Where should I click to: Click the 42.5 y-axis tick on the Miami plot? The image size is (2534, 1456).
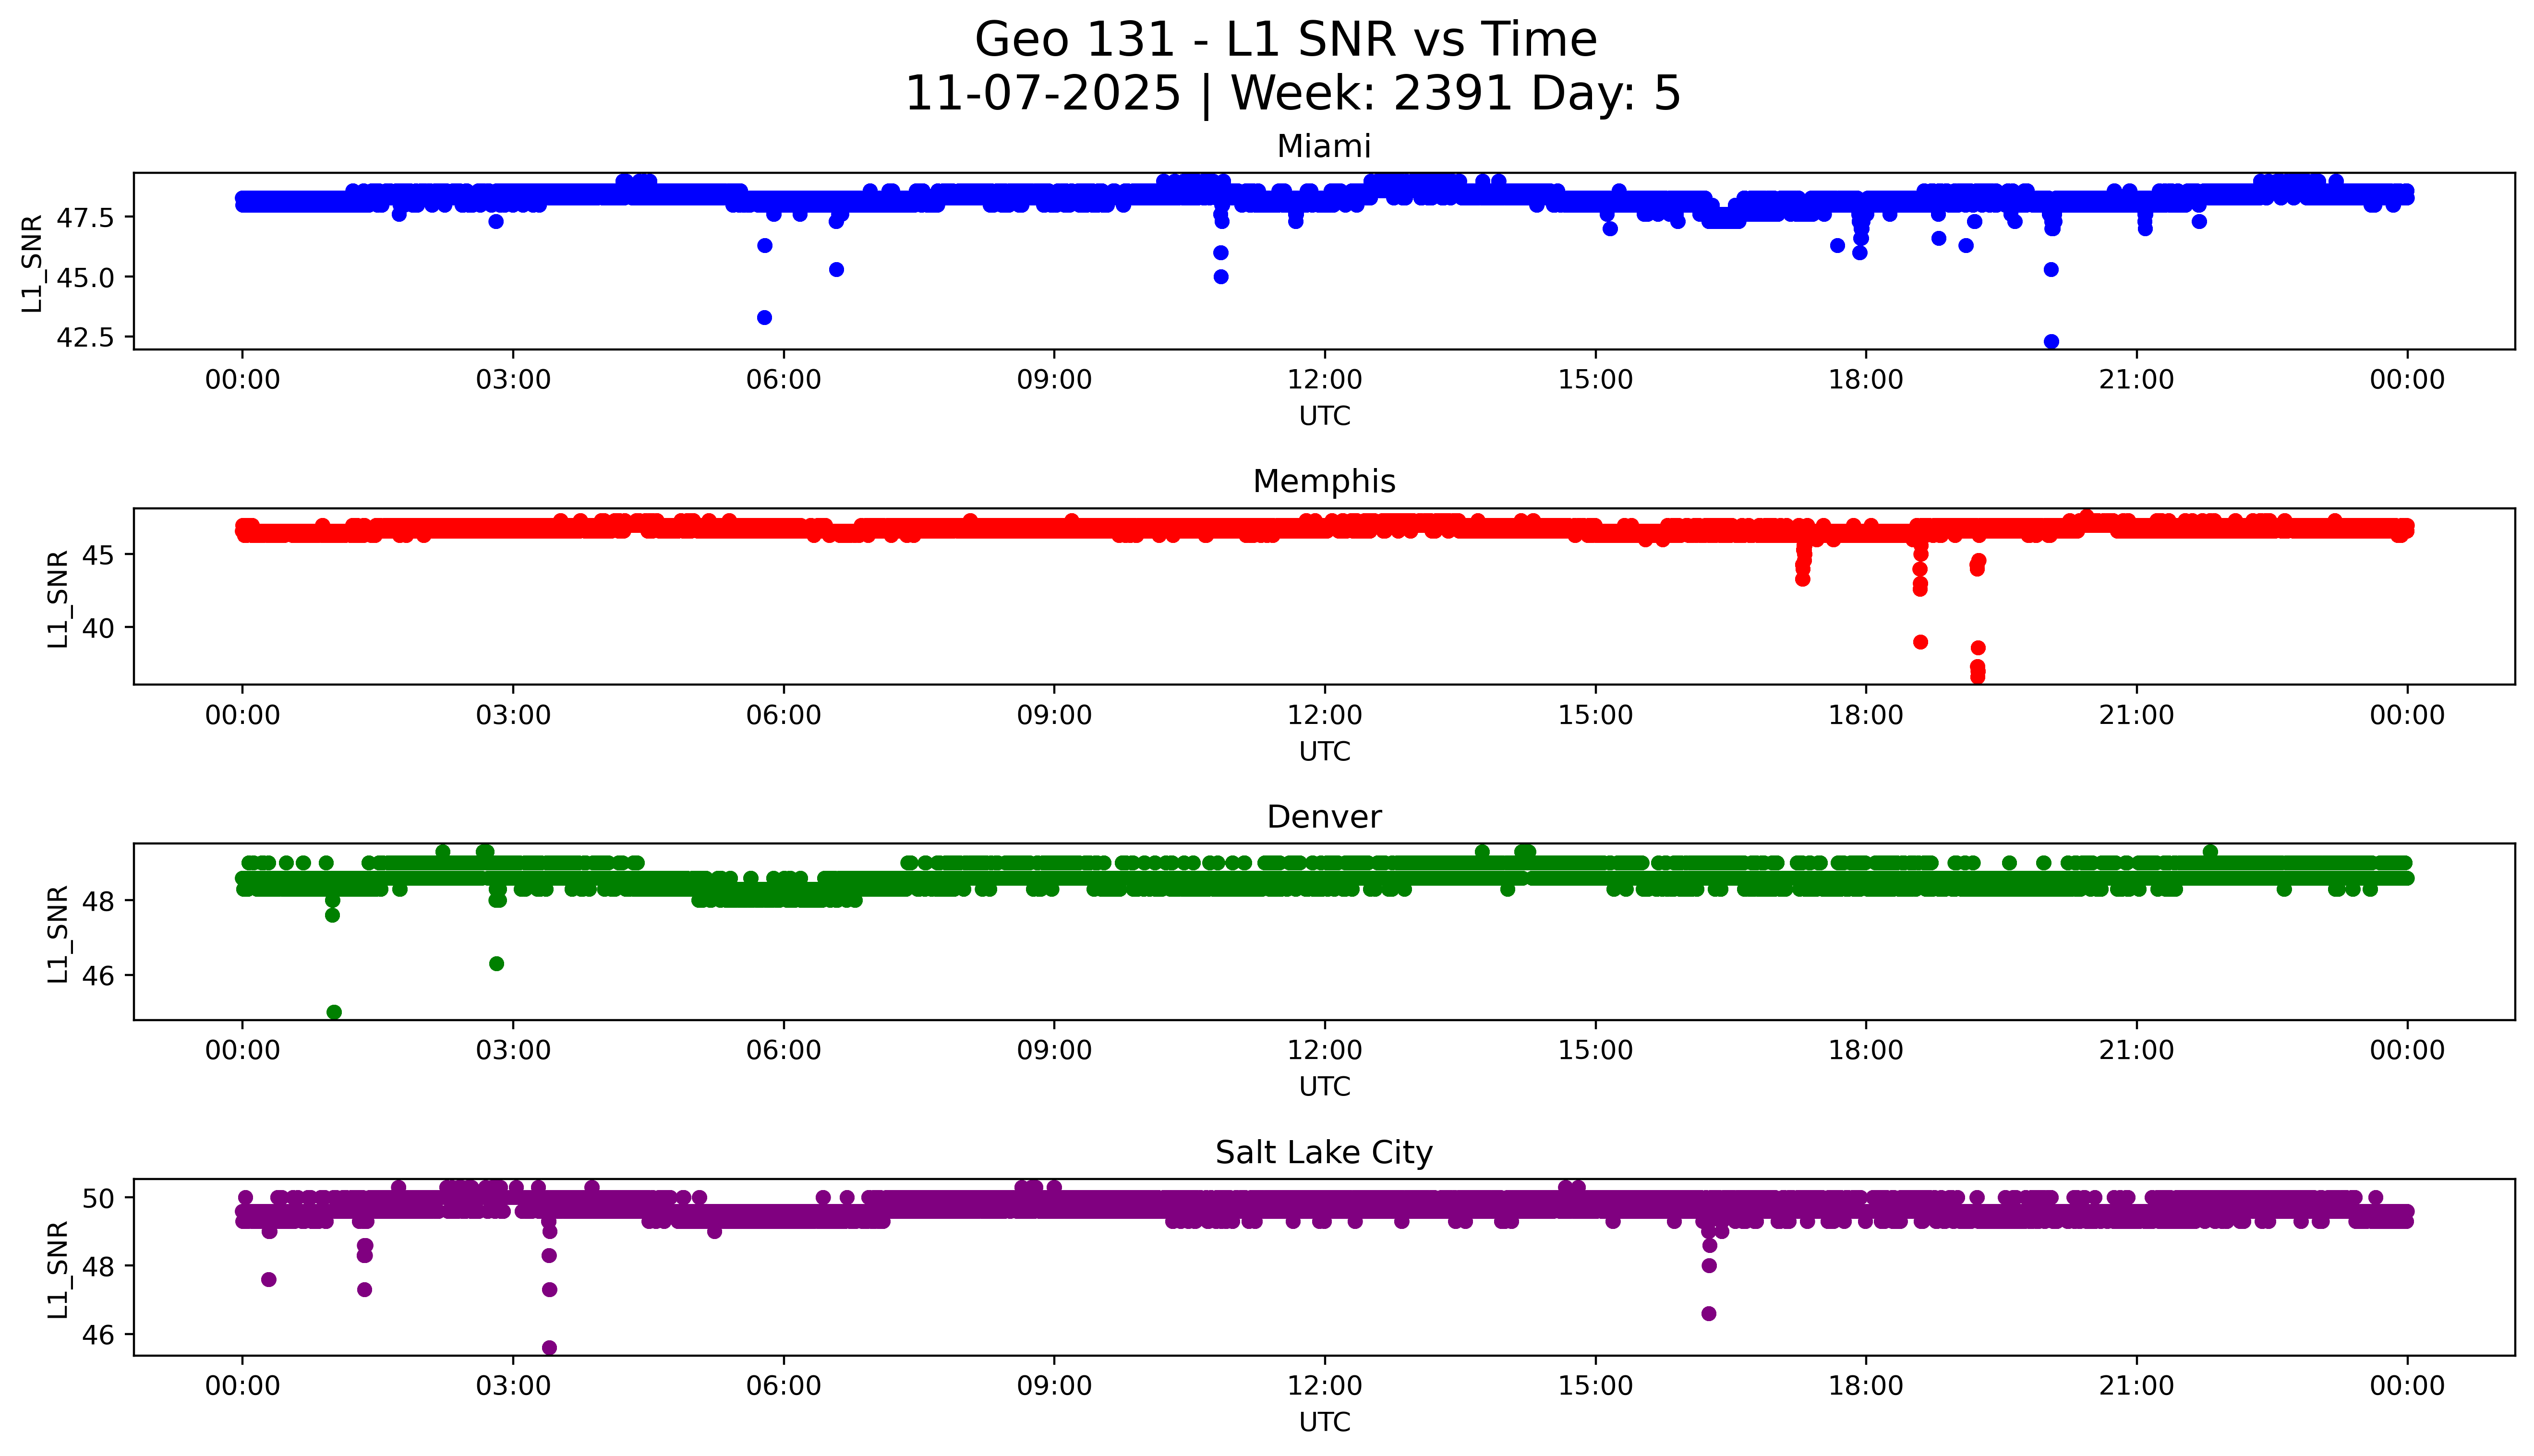click(x=86, y=337)
